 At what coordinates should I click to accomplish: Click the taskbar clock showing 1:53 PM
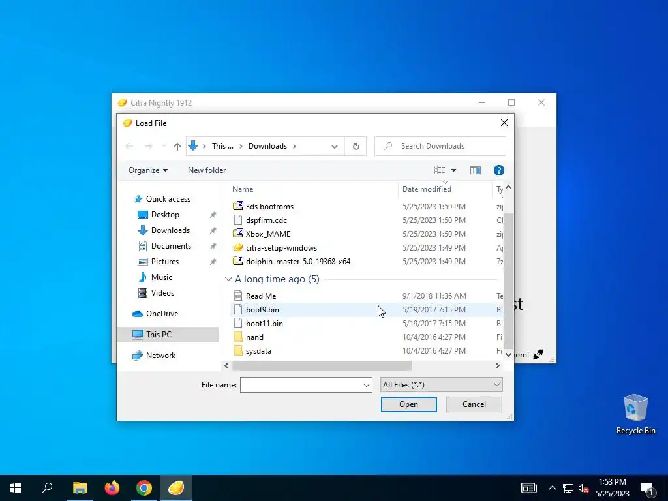612,488
